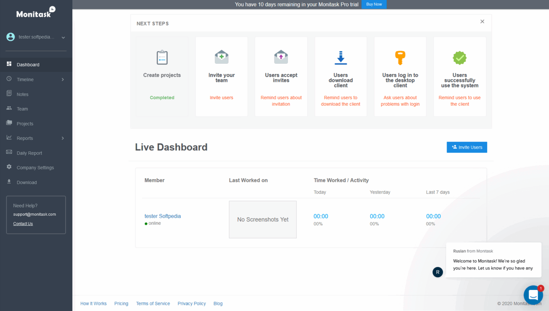Expand the tester.softpedia account dropdown
Image resolution: width=549 pixels, height=311 pixels.
(63, 37)
